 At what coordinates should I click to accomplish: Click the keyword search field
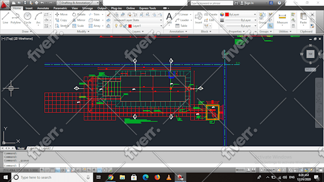point(212,3)
